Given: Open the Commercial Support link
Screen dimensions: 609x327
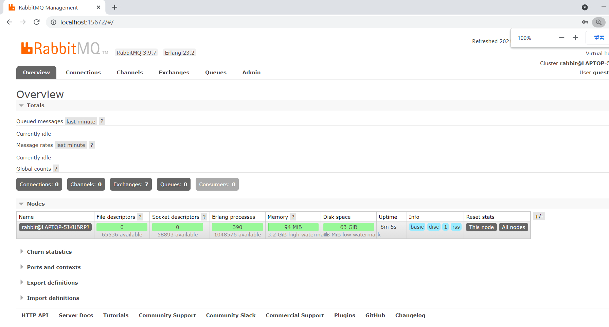Looking at the screenshot, I should (295, 315).
